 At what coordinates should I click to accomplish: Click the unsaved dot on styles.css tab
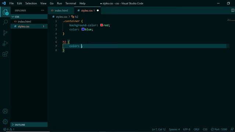pos(98,11)
